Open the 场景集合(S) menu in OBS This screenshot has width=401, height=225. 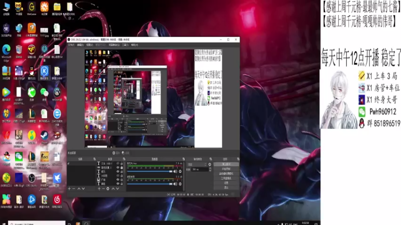pyautogui.click(x=114, y=45)
